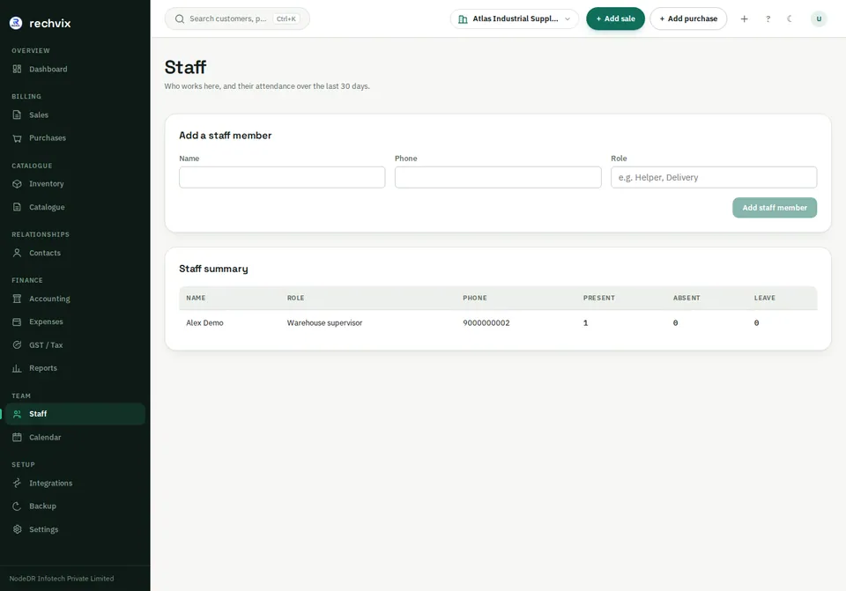
Task: Click the Staff people icon in sidebar
Action: coord(18,414)
